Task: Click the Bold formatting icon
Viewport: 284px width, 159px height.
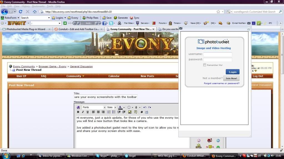Action: (78, 112)
